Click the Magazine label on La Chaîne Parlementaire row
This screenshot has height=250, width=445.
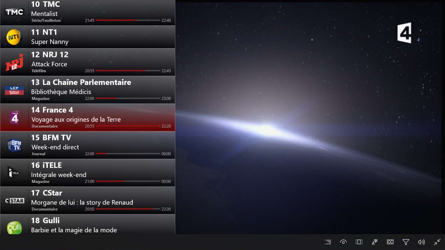click(x=40, y=98)
